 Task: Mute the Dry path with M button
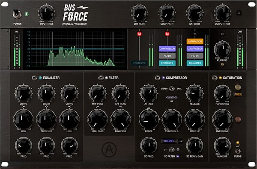click(x=139, y=34)
